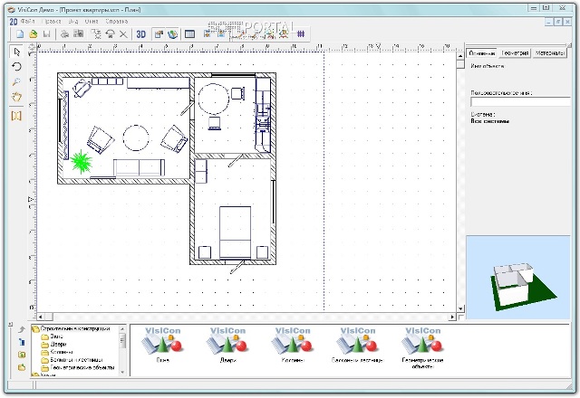Toggle the grid display icon

(x=300, y=34)
